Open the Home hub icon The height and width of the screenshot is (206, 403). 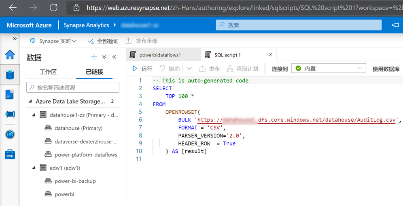click(x=10, y=54)
